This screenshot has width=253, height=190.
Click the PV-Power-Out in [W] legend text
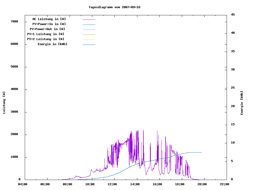pos(47,29)
